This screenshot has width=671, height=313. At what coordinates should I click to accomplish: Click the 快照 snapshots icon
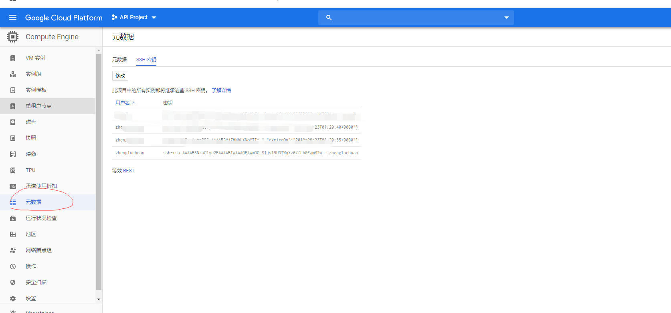click(13, 138)
